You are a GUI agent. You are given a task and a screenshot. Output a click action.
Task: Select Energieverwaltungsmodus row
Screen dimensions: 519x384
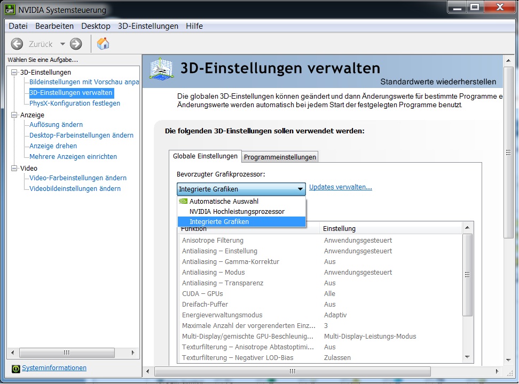320,315
